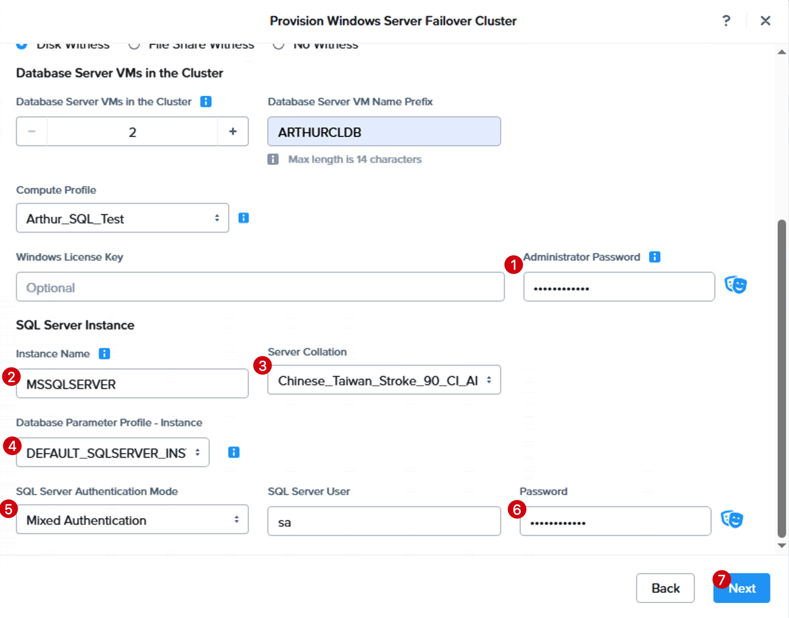789x618 pixels.
Task: Click the Next button
Action: [741, 588]
